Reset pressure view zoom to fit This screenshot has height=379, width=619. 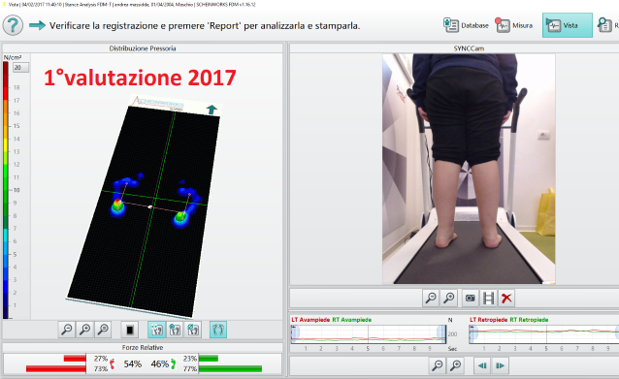pos(103,330)
